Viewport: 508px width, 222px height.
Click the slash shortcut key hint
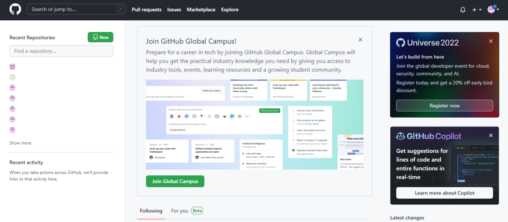(121, 9)
